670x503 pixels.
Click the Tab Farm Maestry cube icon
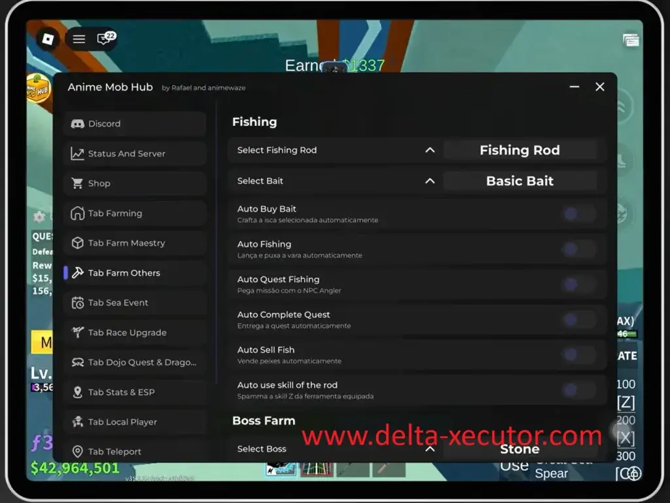tap(77, 243)
